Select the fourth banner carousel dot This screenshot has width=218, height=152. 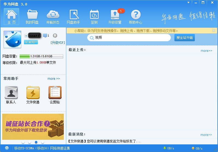tap(43, 142)
